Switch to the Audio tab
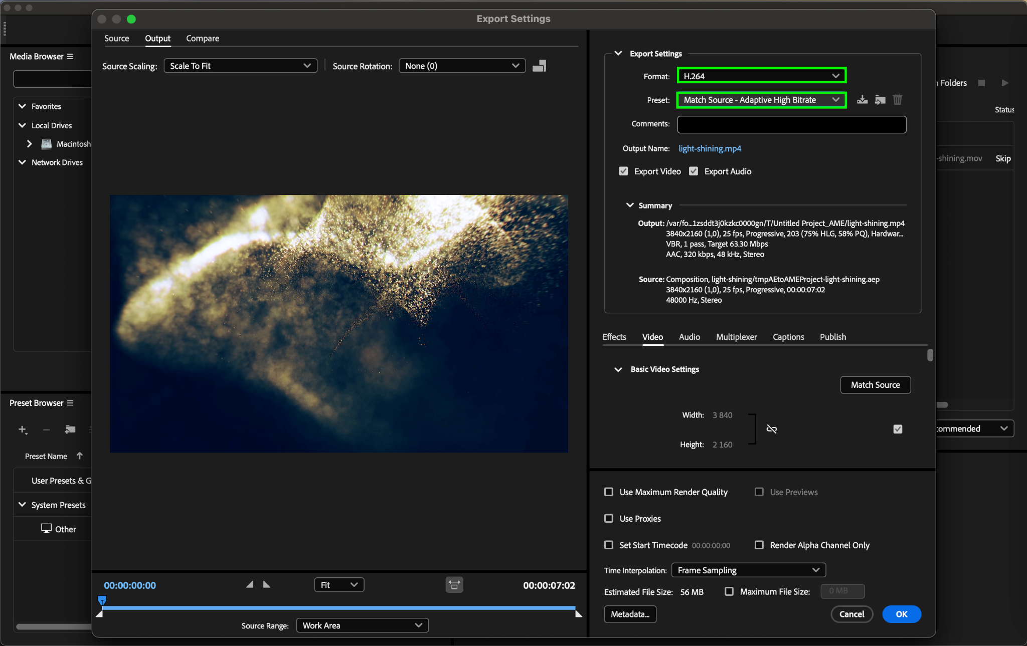 (689, 337)
